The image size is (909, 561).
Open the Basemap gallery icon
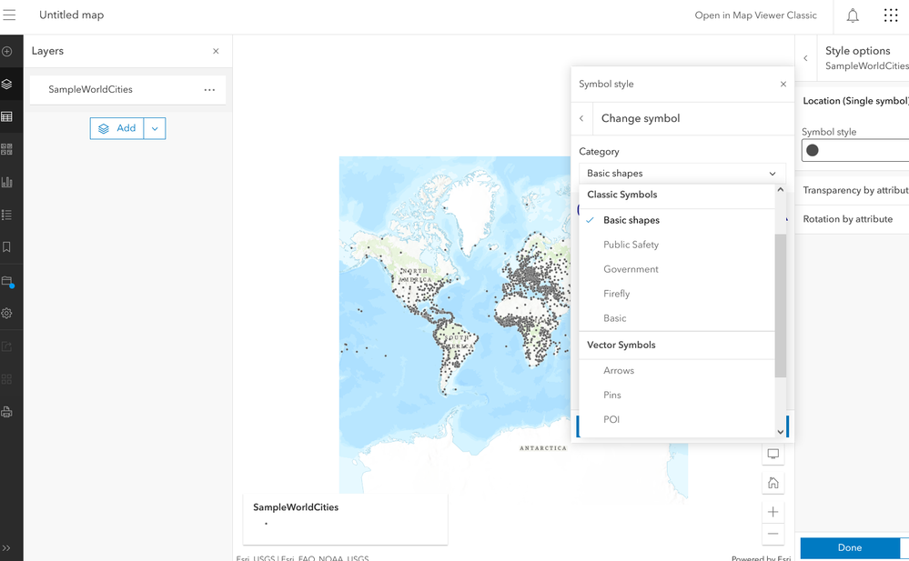coord(7,149)
